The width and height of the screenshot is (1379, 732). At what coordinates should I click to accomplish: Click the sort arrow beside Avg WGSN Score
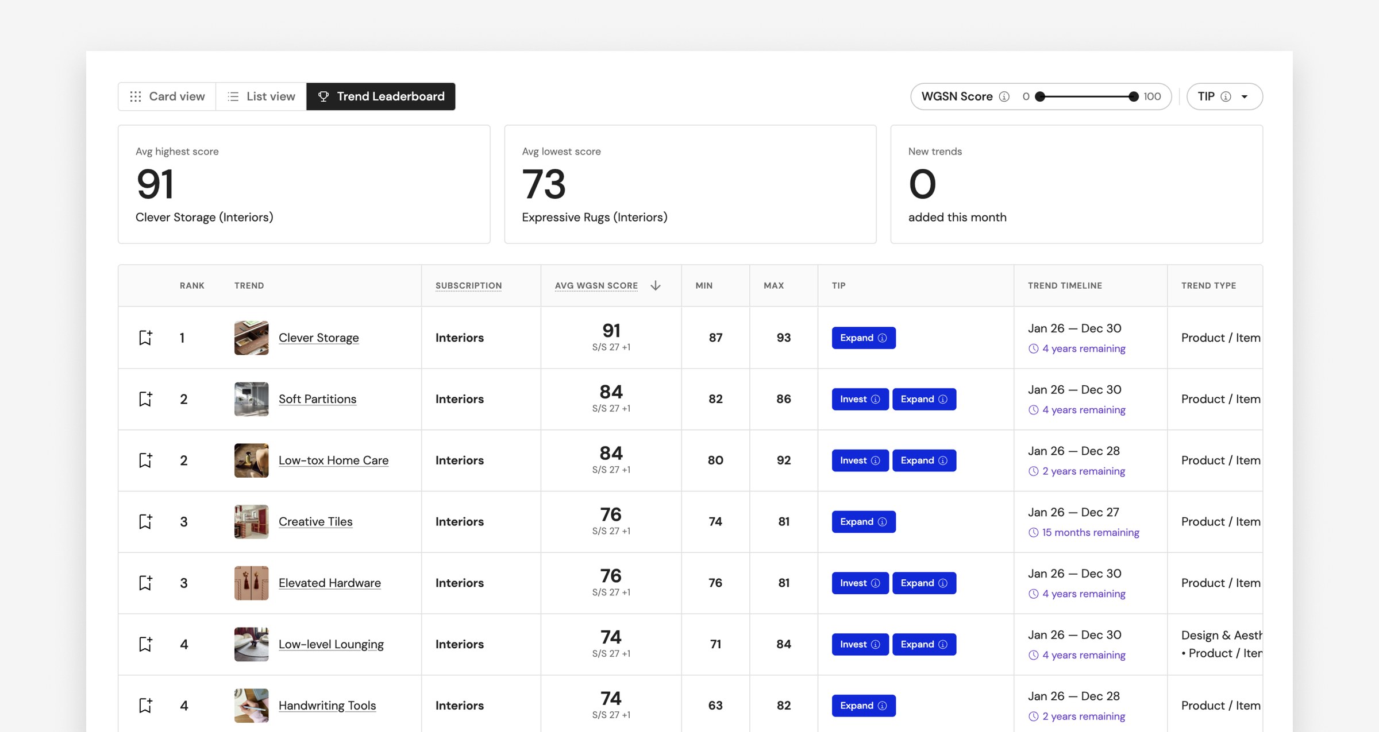656,285
